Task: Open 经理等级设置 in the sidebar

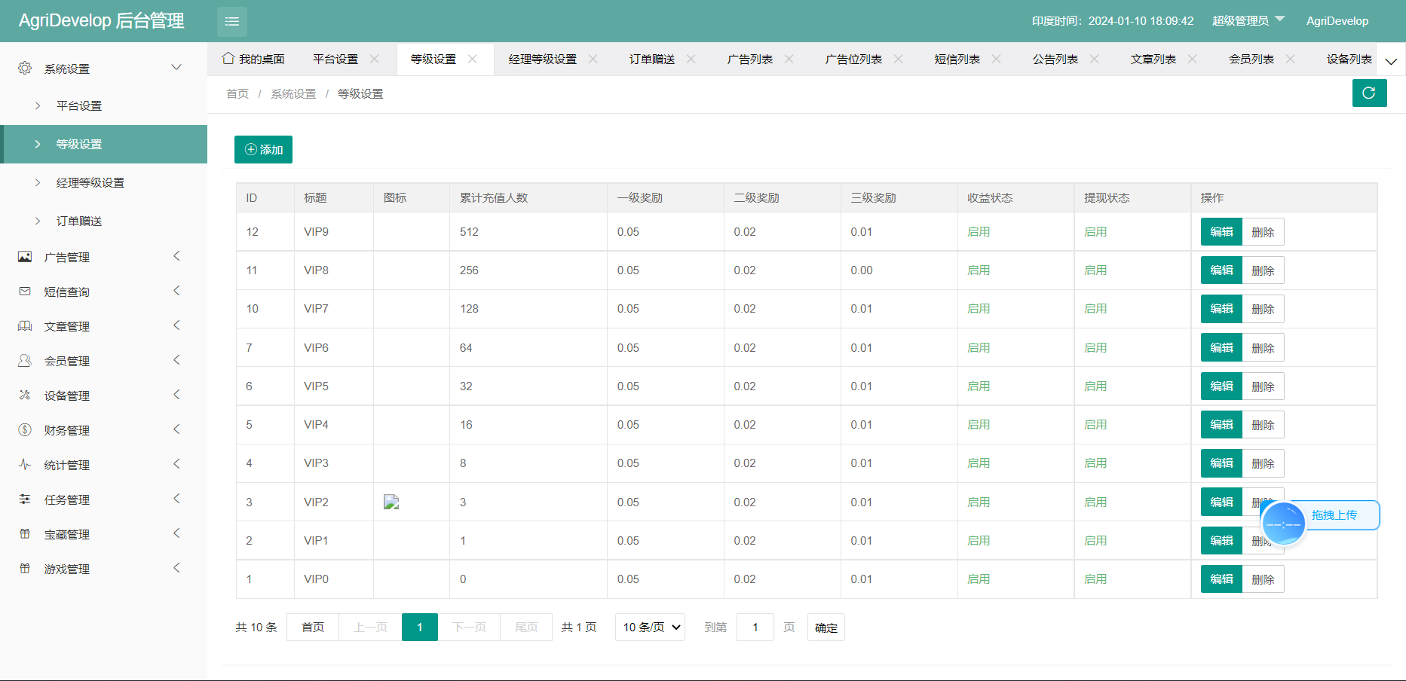Action: coord(103,182)
